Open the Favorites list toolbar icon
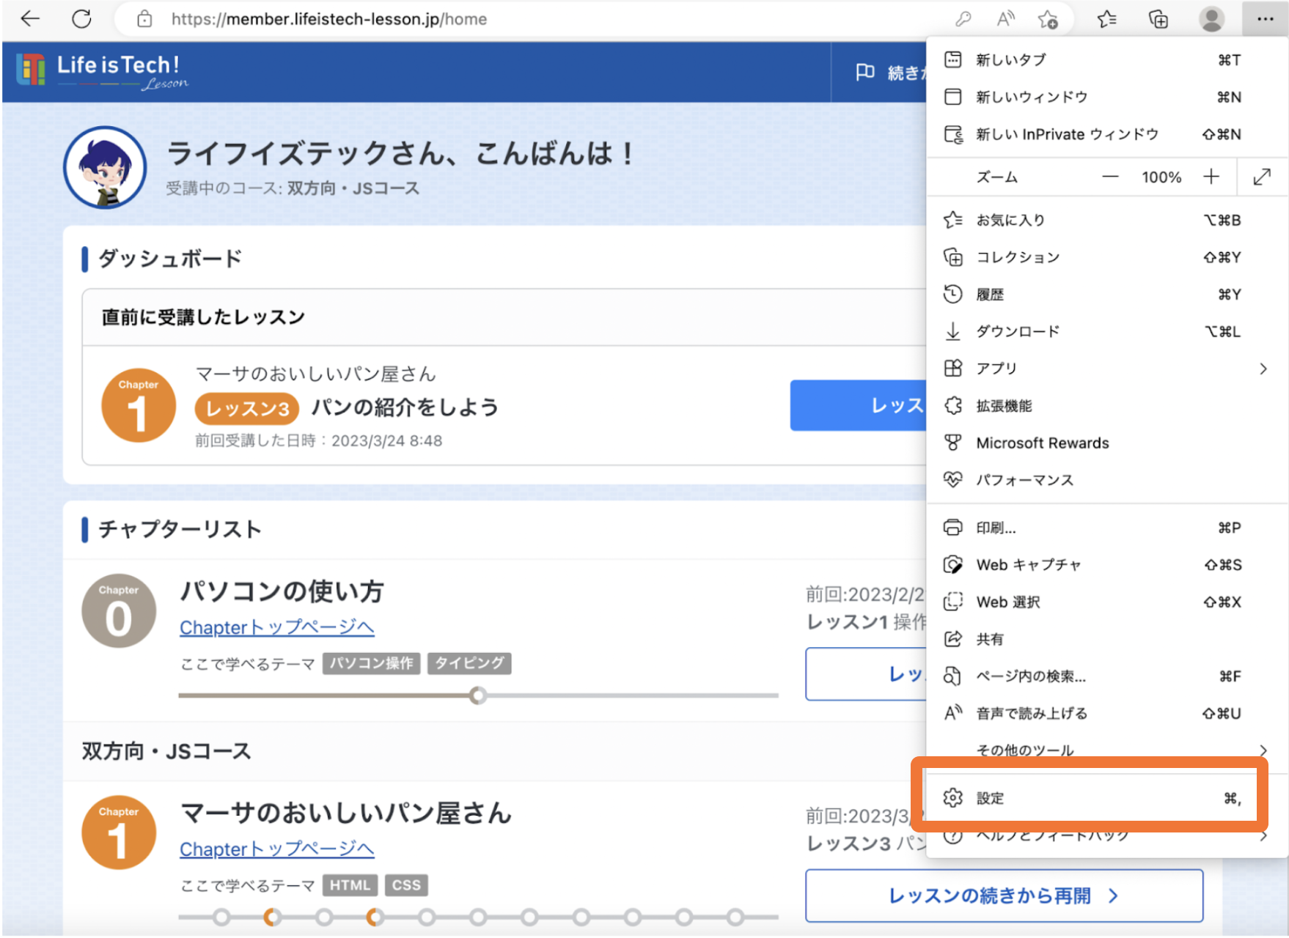Screen dimensions: 1289x938 coord(1106,19)
